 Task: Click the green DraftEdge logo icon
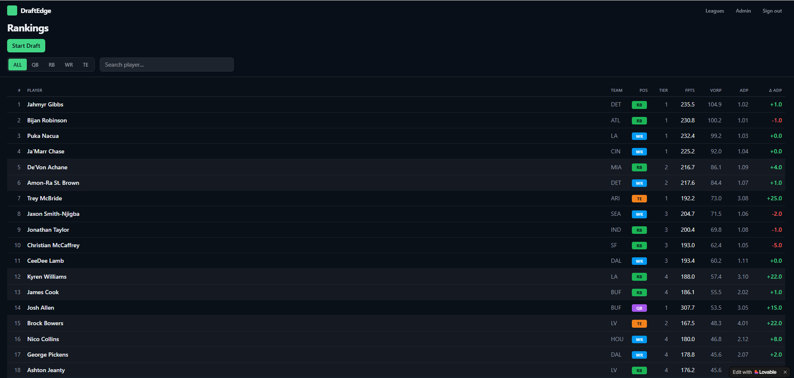point(12,10)
